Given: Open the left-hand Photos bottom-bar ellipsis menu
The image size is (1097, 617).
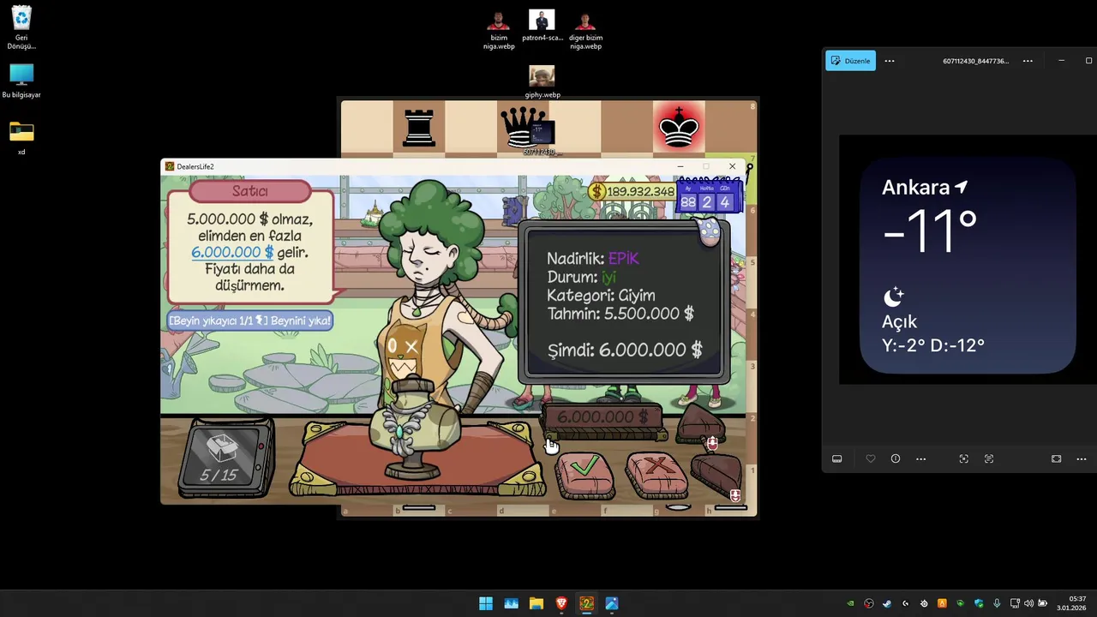Looking at the screenshot, I should [920, 459].
